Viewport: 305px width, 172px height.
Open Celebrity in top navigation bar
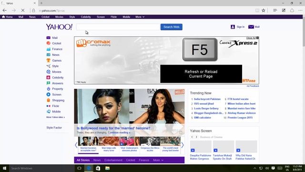(x=86, y=17)
